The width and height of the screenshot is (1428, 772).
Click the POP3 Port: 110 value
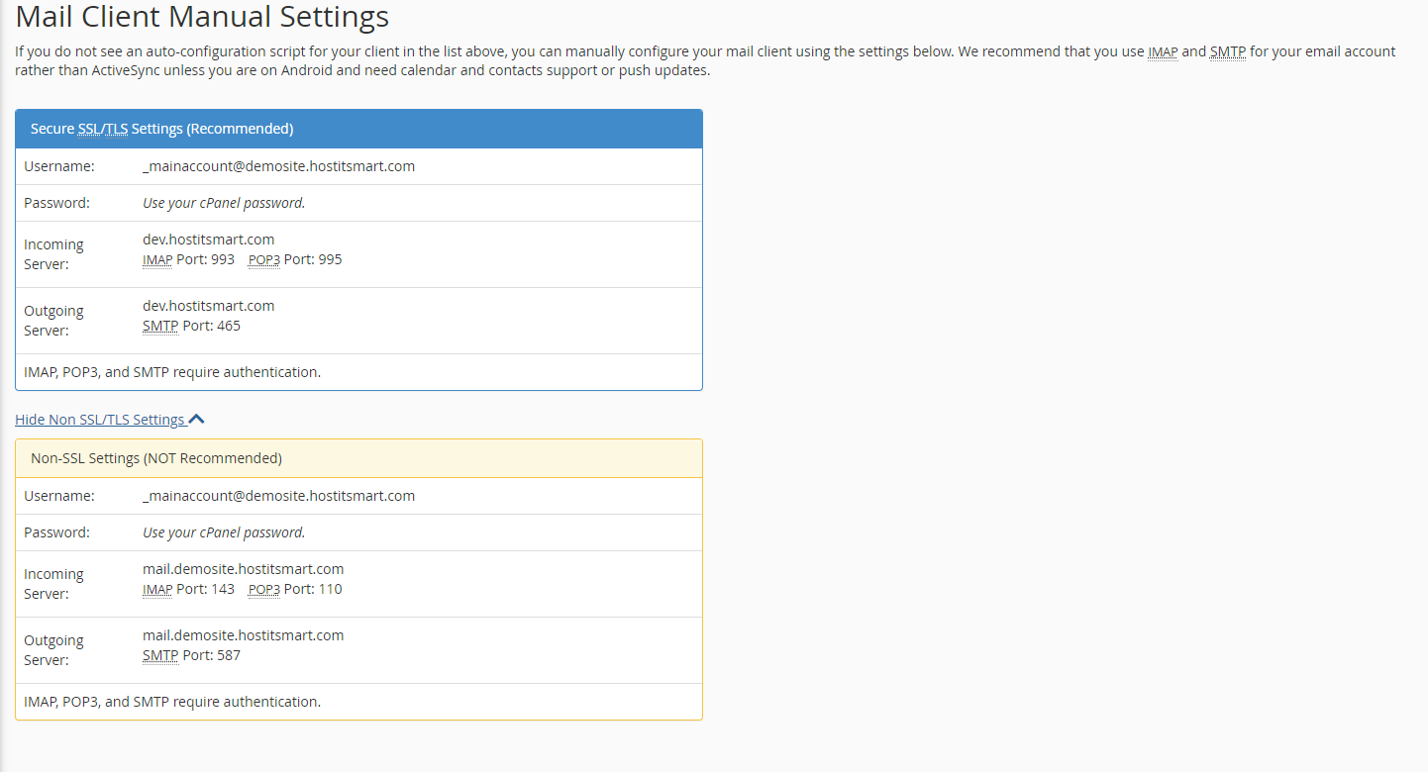pos(295,589)
